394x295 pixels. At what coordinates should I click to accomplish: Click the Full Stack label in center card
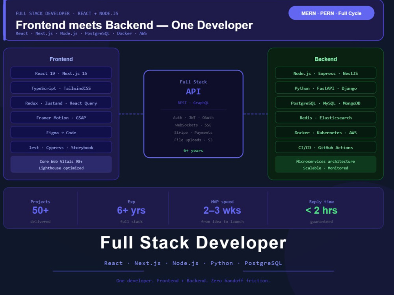(x=193, y=82)
